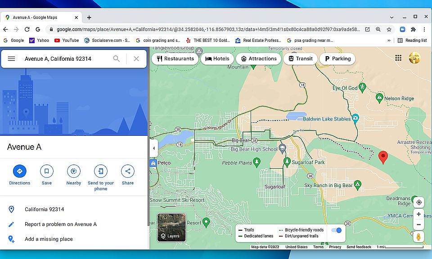
Task: Search Nearby places
Action: (73, 175)
